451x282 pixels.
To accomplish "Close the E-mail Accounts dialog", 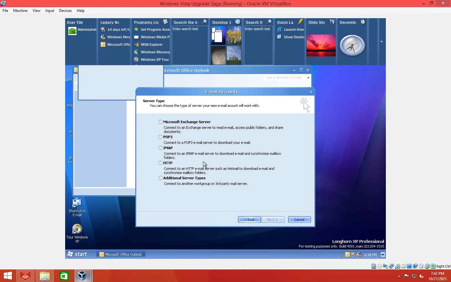I will coord(311,92).
